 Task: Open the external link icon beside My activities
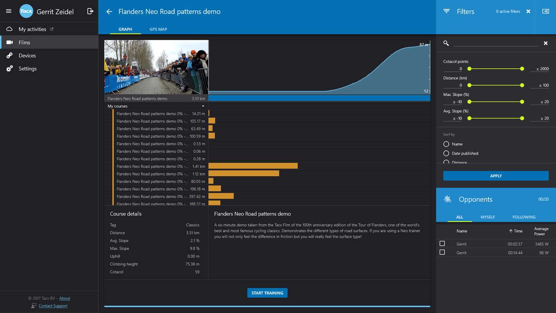52,29
